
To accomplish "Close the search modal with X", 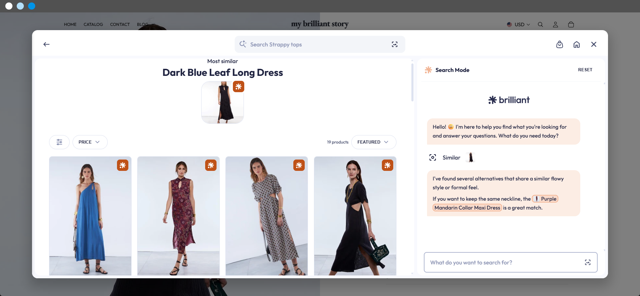I will click(x=594, y=44).
